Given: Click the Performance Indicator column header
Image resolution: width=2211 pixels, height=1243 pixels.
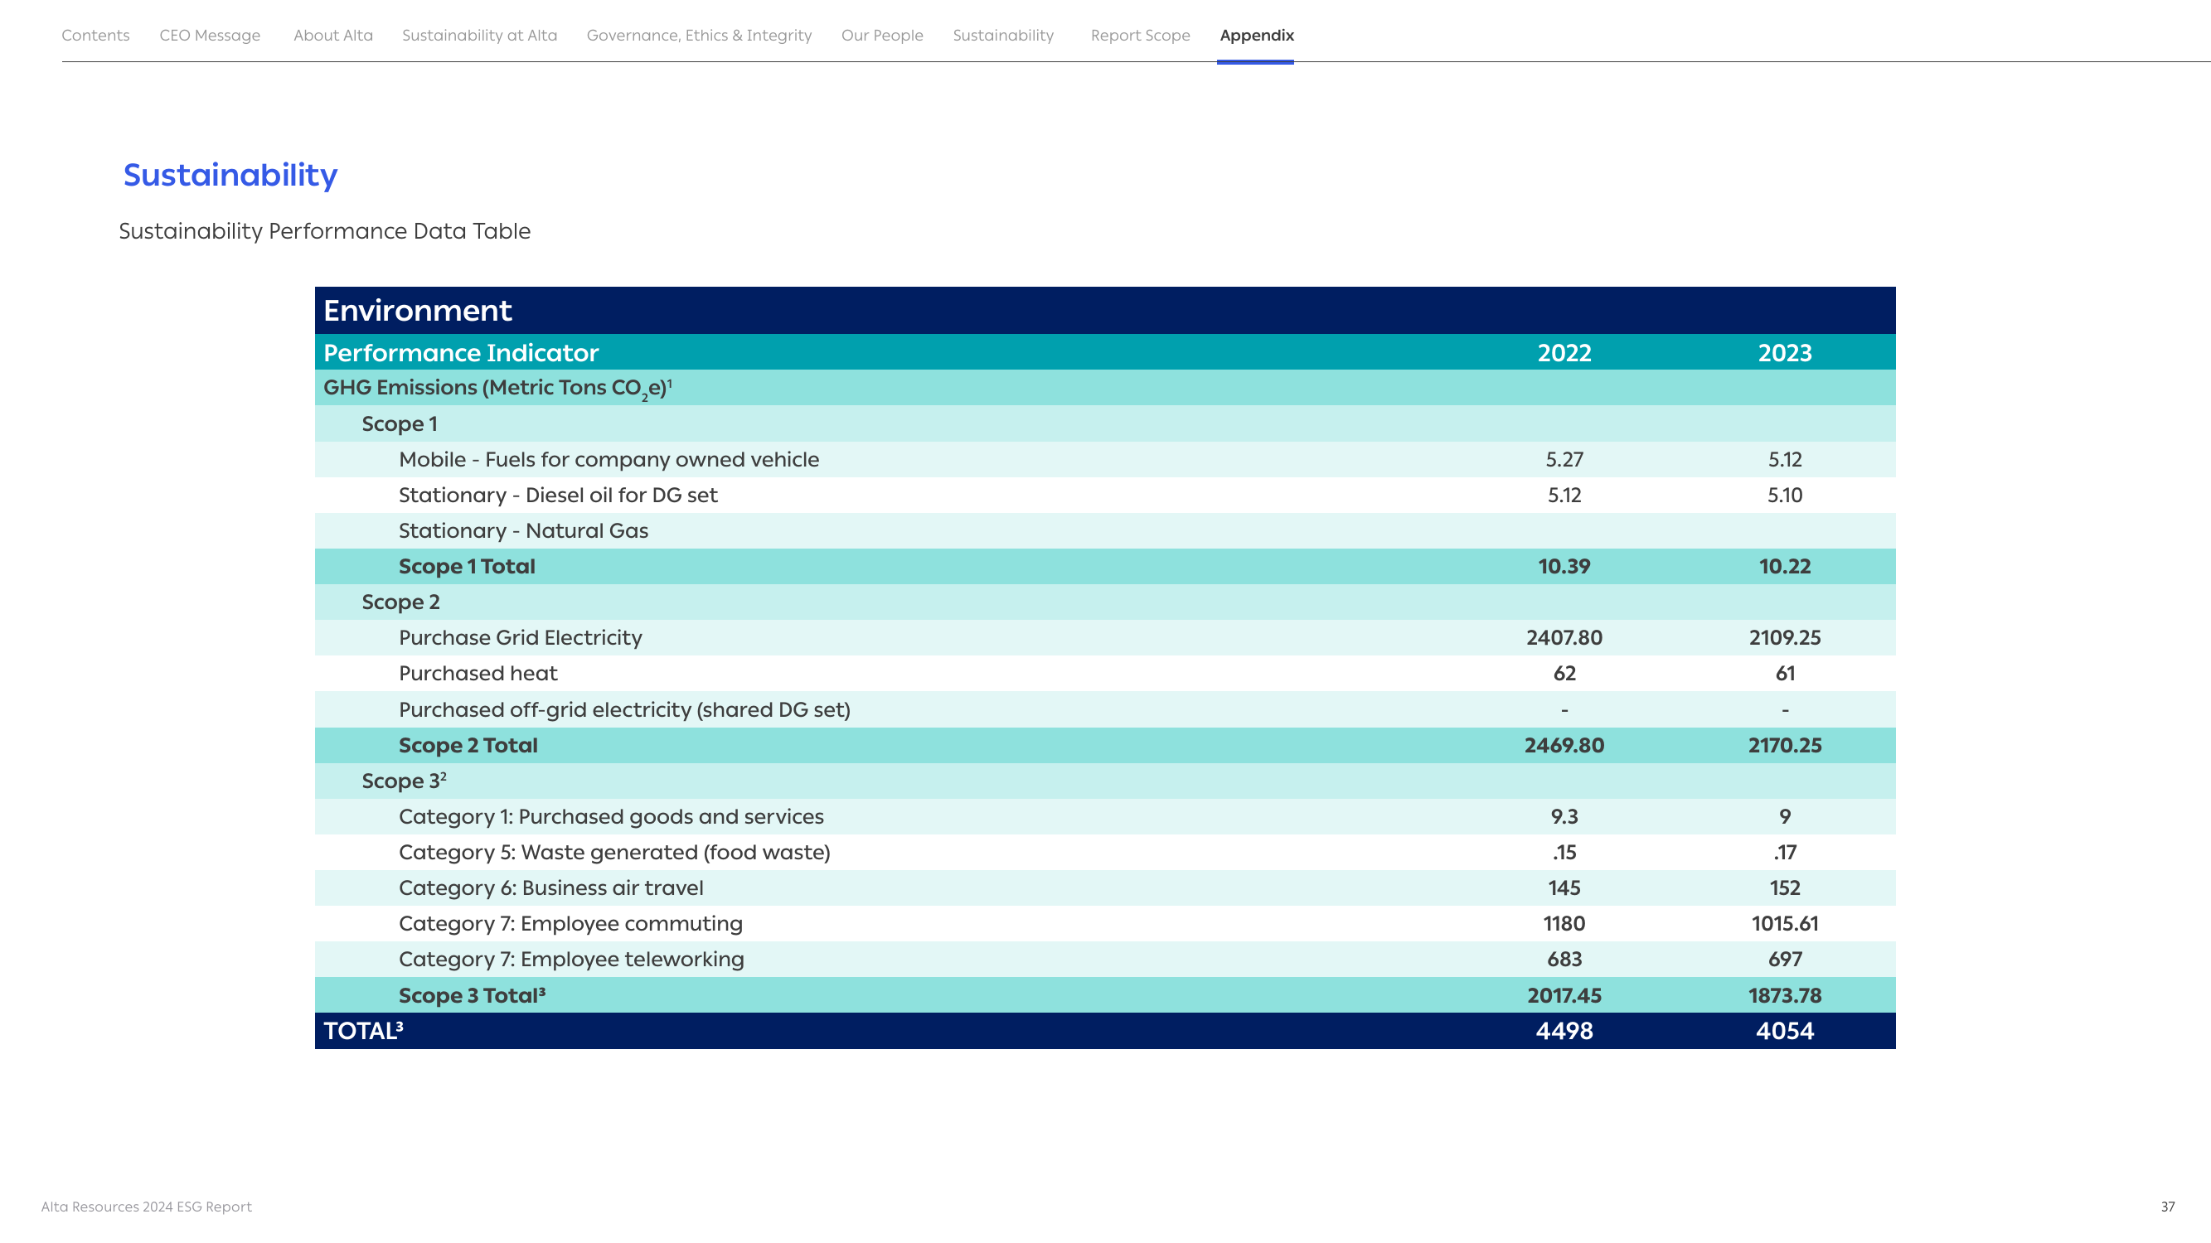Looking at the screenshot, I should pyautogui.click(x=461, y=352).
